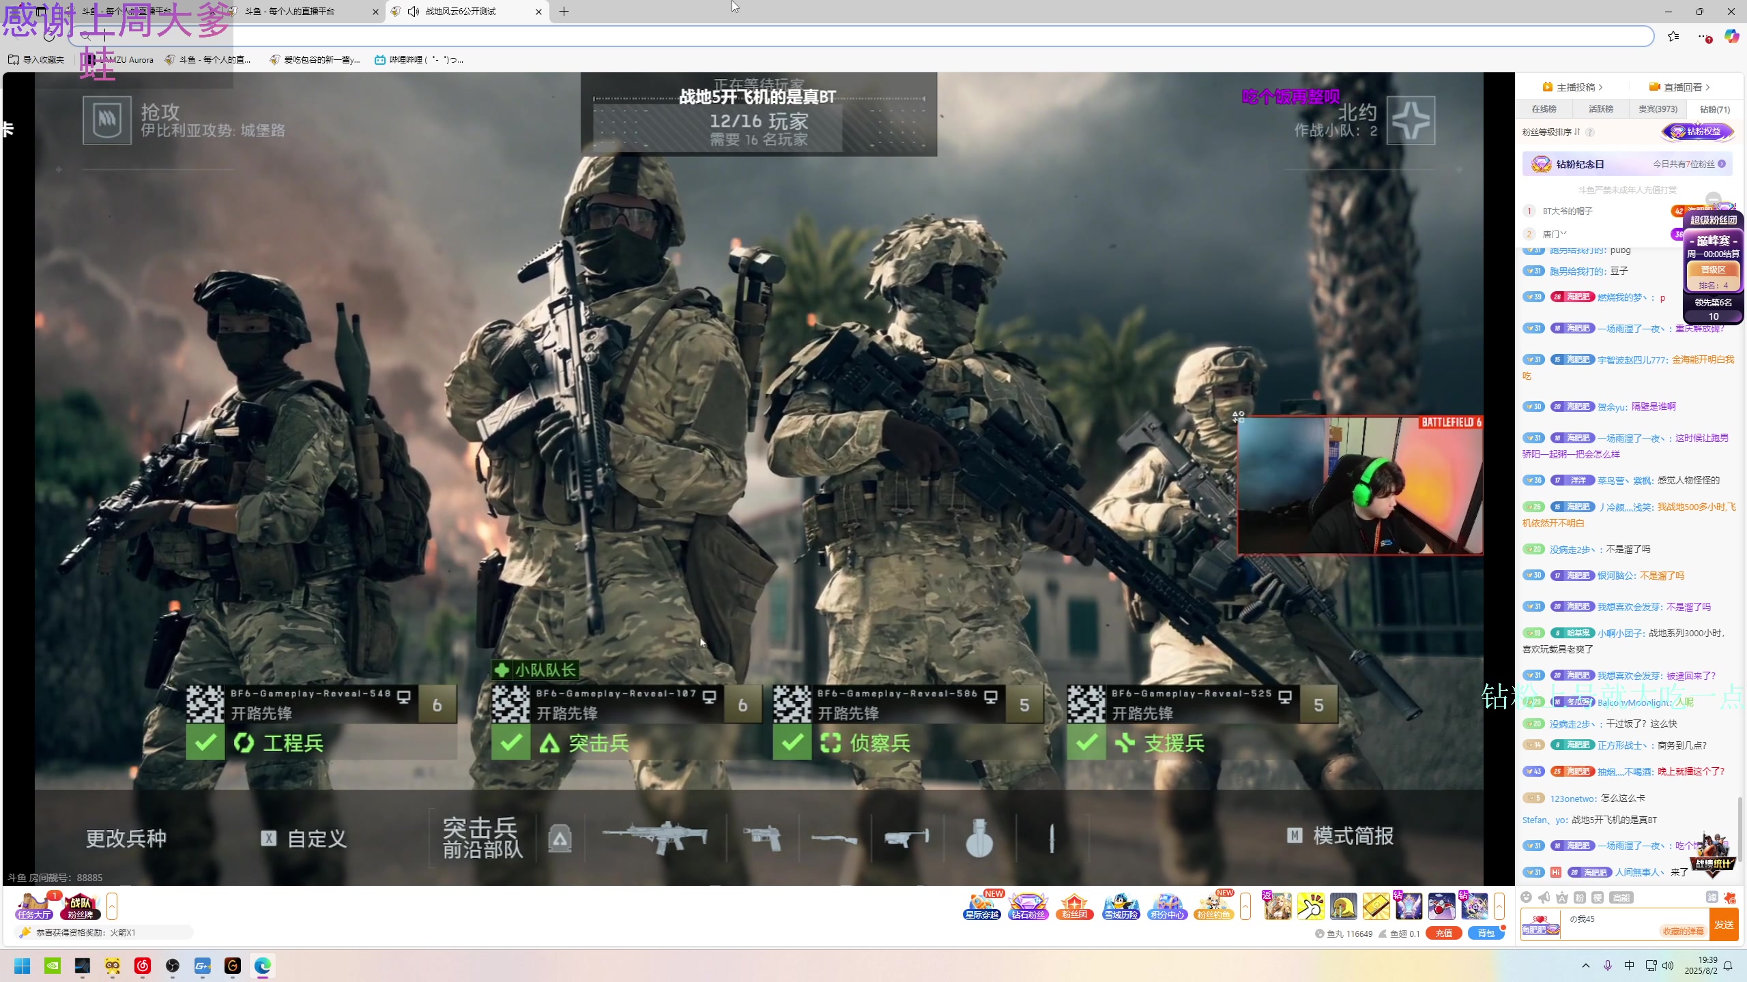This screenshot has width=1747, height=982.
Task: Open the 战队粉丝牌 team badge icon
Action: tap(81, 906)
